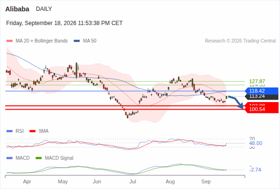Click the 118.42 blue pivot price tag
Screen dimensions: 280x189
(262, 91)
